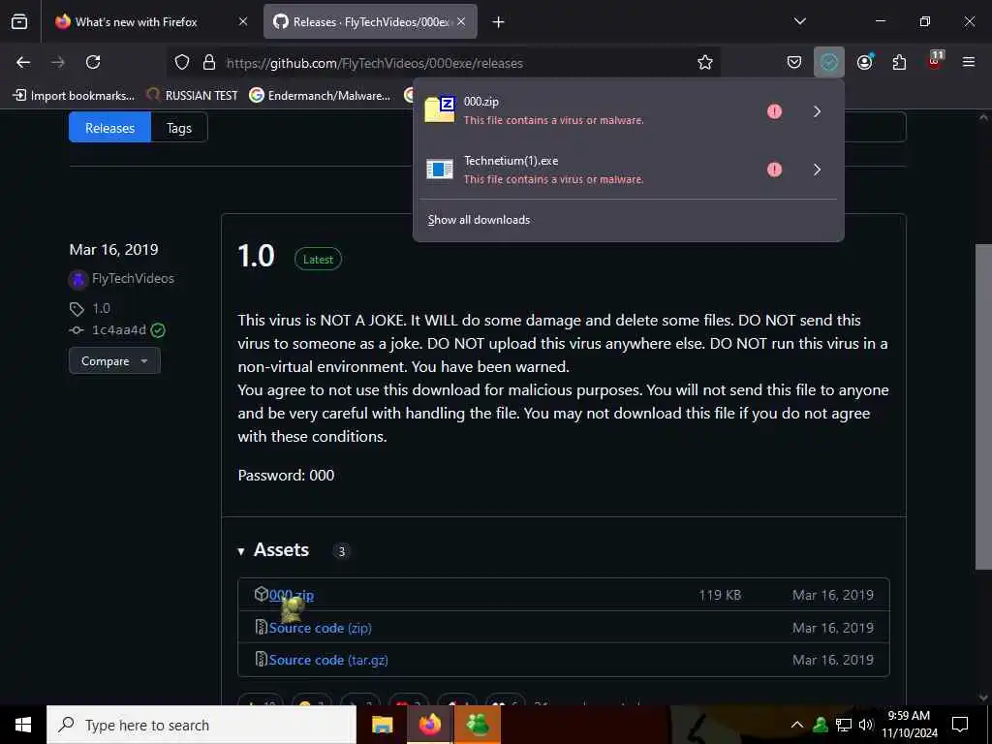The height and width of the screenshot is (744, 992).
Task: Open the Firefox application hamburger menu
Action: (x=969, y=62)
